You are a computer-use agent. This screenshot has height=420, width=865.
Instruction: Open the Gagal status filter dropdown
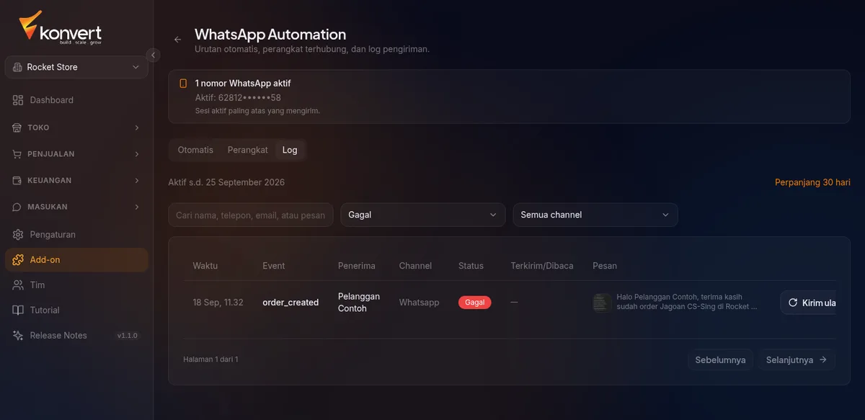(x=423, y=215)
